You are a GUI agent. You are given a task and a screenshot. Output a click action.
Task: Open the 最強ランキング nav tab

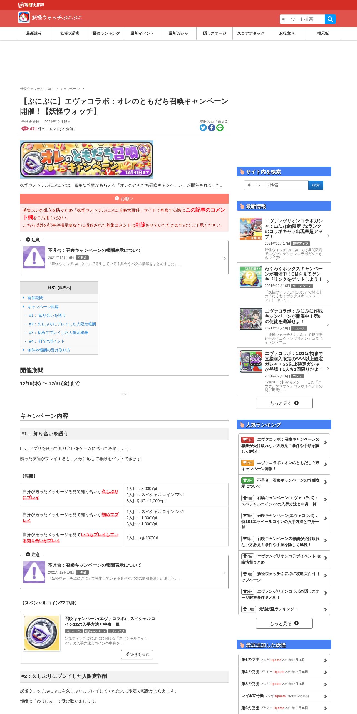tap(106, 33)
